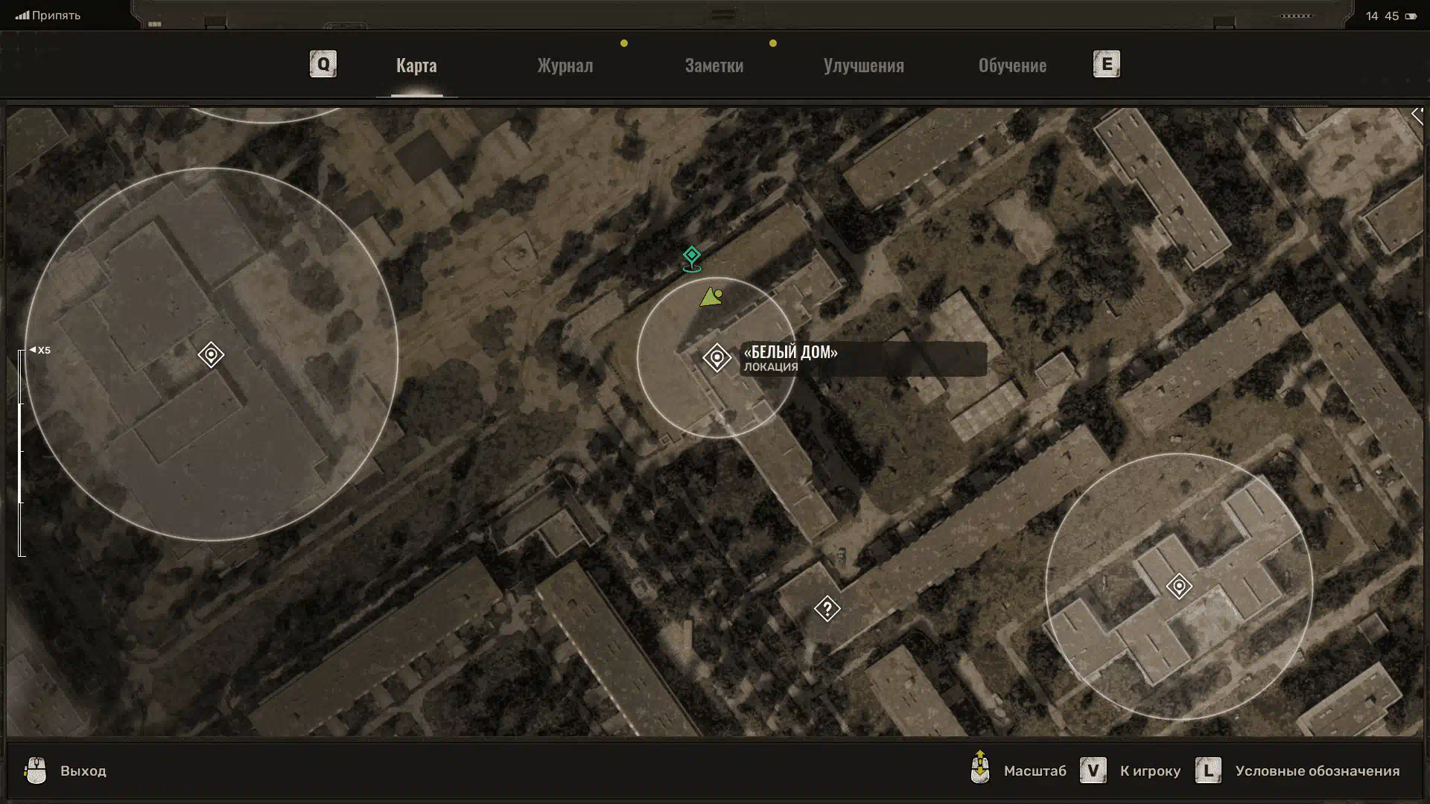Click the teal quest objective marker
This screenshot has width=1430, height=804.
(692, 257)
